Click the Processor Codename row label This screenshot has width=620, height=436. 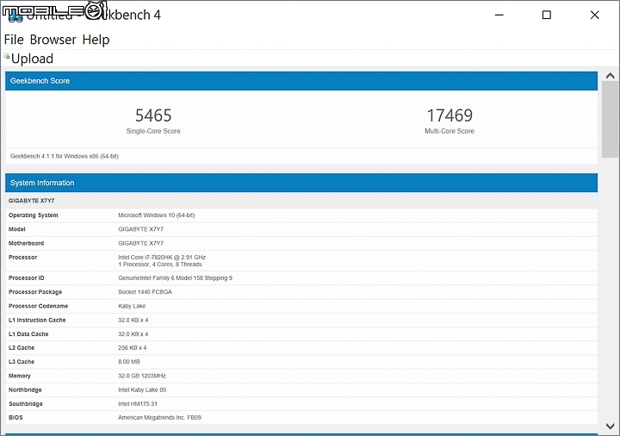click(39, 306)
